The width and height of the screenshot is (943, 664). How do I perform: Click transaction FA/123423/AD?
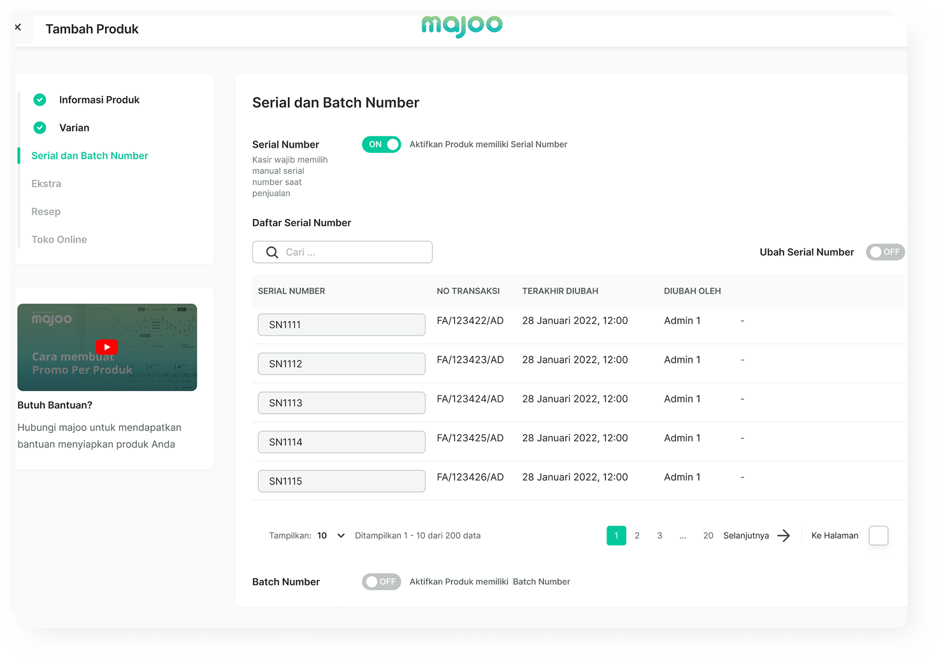(x=470, y=360)
